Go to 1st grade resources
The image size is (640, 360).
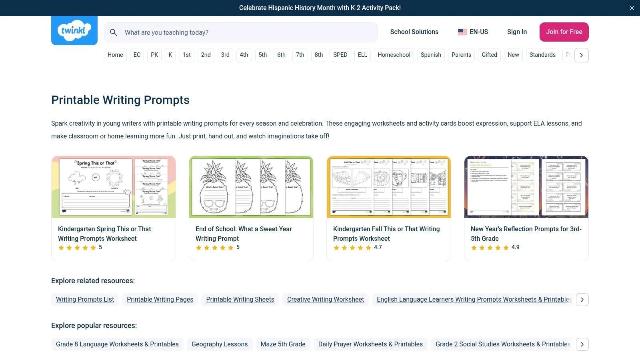(x=187, y=55)
